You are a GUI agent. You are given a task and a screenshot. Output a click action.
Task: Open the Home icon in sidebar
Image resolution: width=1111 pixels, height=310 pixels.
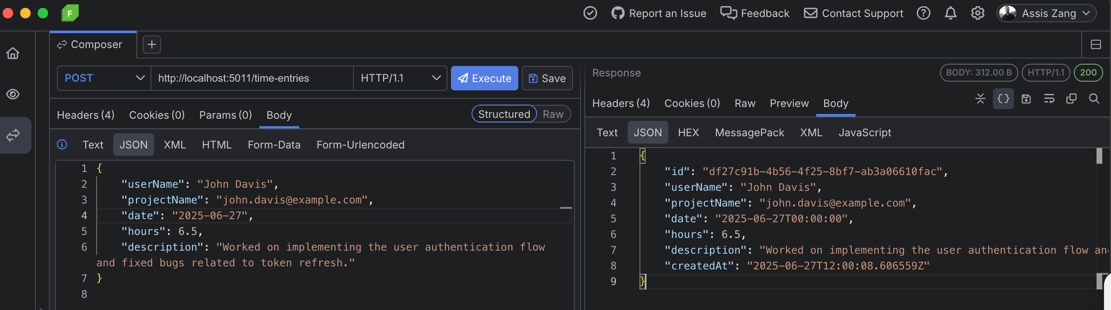click(13, 53)
